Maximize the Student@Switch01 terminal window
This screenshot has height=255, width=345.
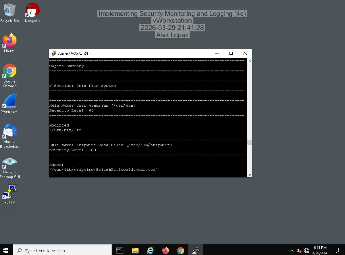[x=231, y=53]
